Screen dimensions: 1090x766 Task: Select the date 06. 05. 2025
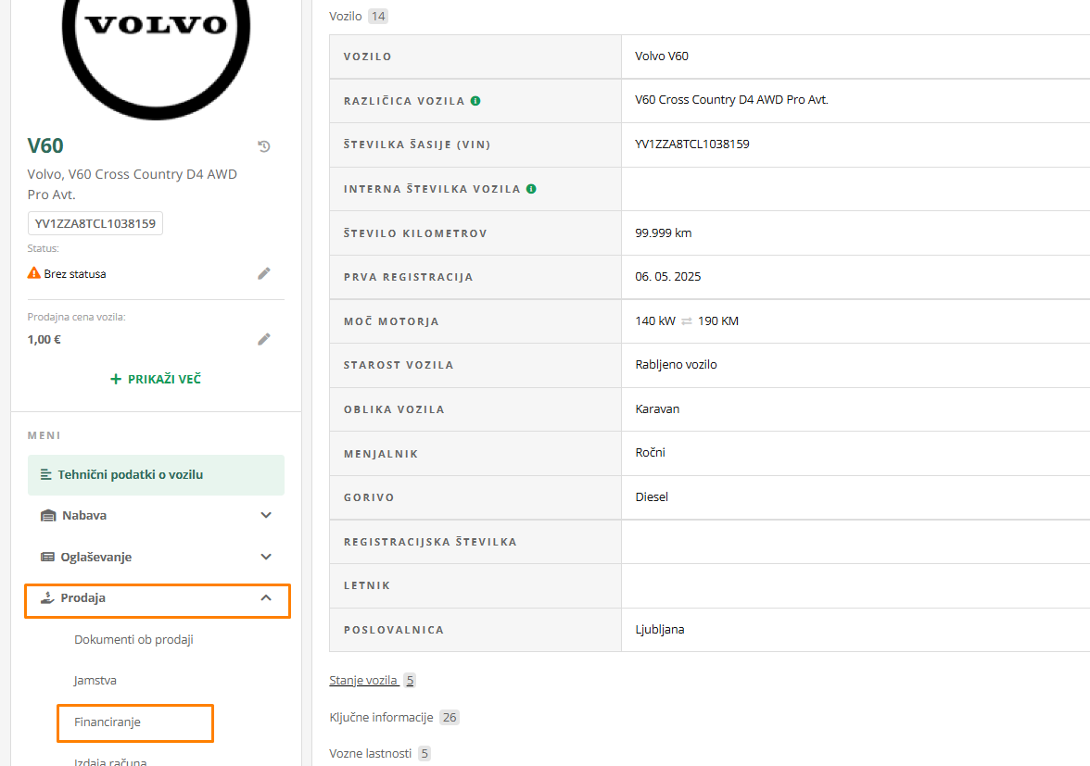click(x=668, y=276)
